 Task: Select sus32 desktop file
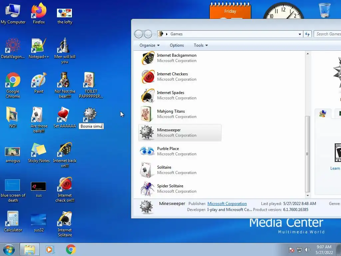[39, 222]
